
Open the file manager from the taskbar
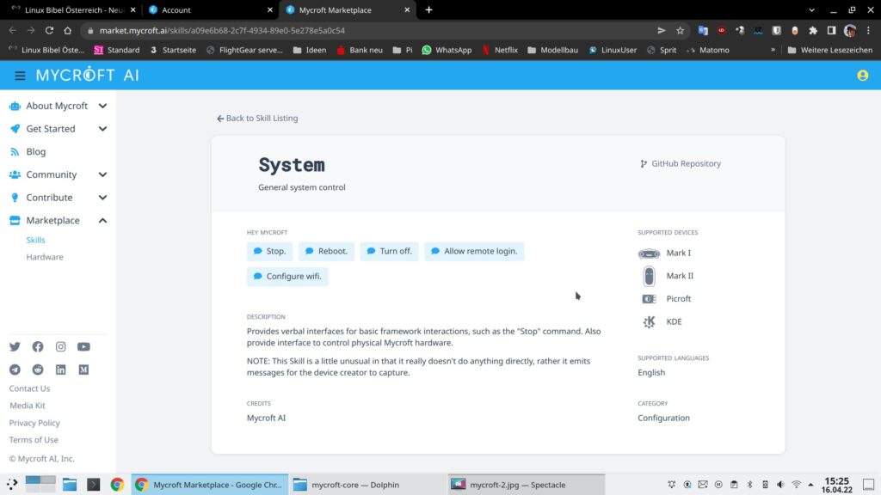coord(70,485)
